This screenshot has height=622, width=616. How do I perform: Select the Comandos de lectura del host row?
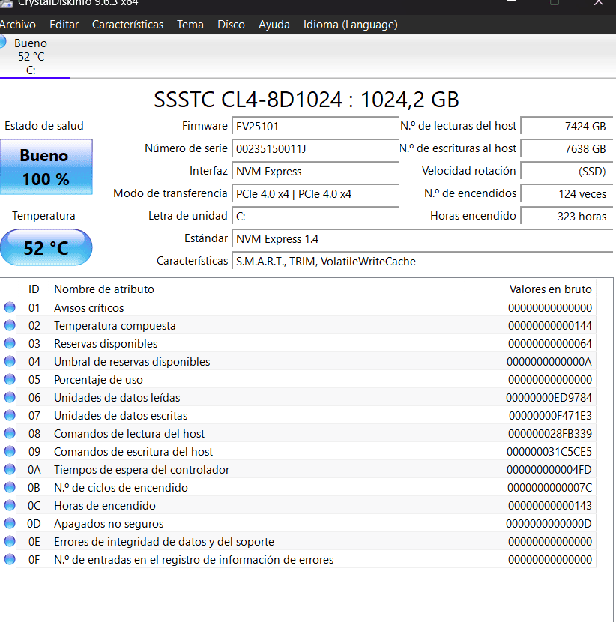click(x=298, y=434)
